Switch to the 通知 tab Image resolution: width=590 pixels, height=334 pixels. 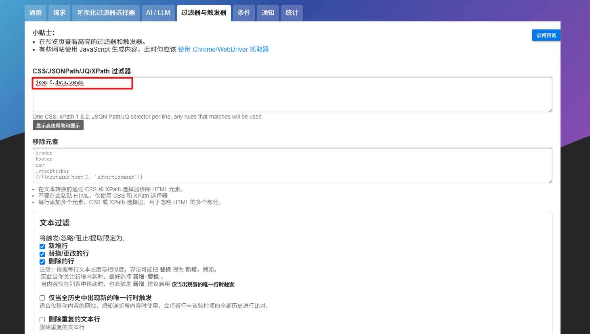point(268,13)
